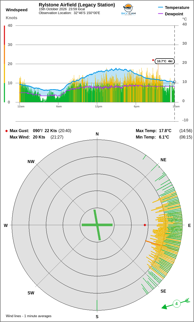Click the Sky Cam Network logo
This screenshot has height=322, width=194.
click(x=128, y=10)
